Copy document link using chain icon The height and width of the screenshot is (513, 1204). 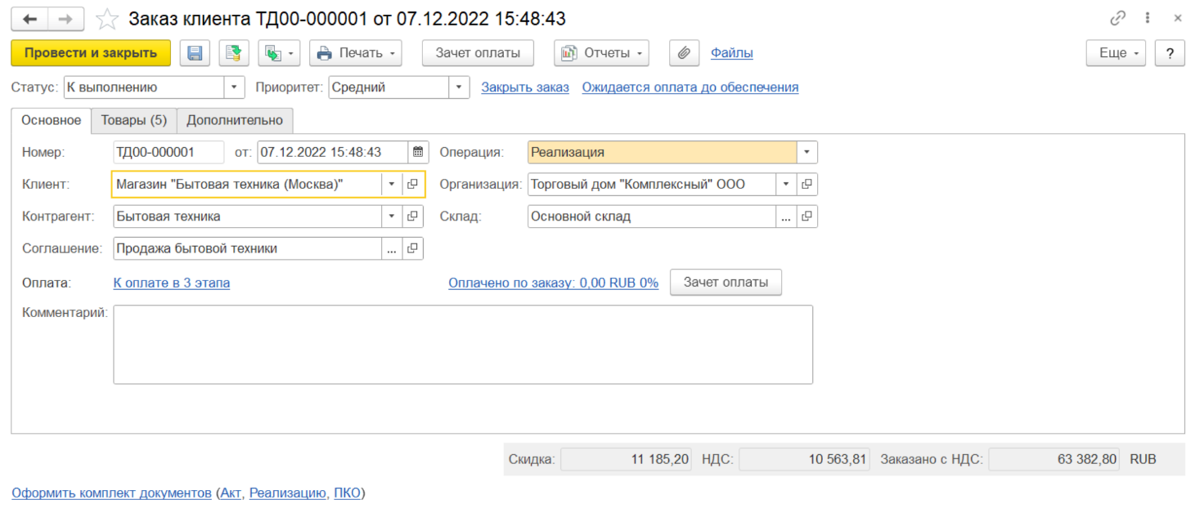1117,18
